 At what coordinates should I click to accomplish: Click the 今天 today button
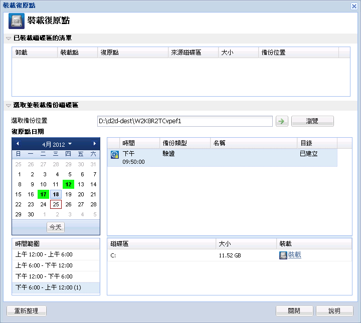(56, 227)
